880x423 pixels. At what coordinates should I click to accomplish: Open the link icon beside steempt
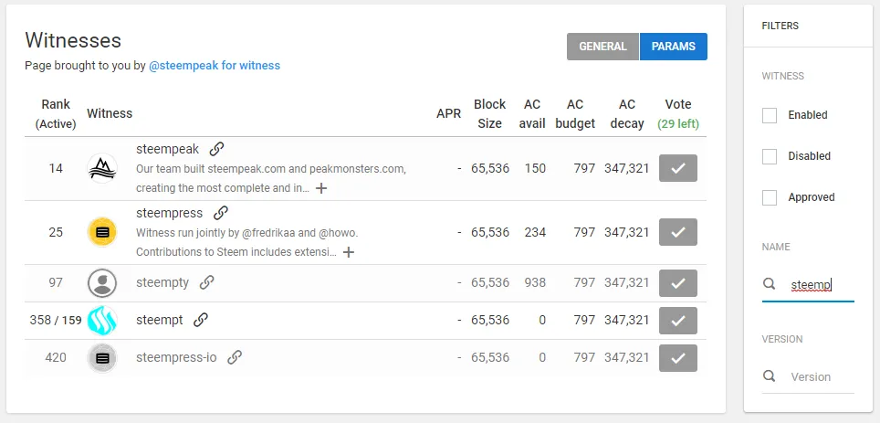coord(201,320)
